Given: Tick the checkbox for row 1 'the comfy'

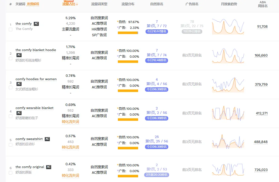Looking at the screenshot, I should [x=10, y=29].
